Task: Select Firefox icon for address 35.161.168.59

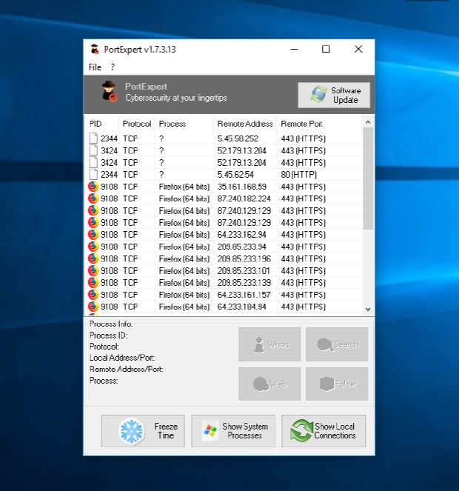Action: [x=93, y=187]
